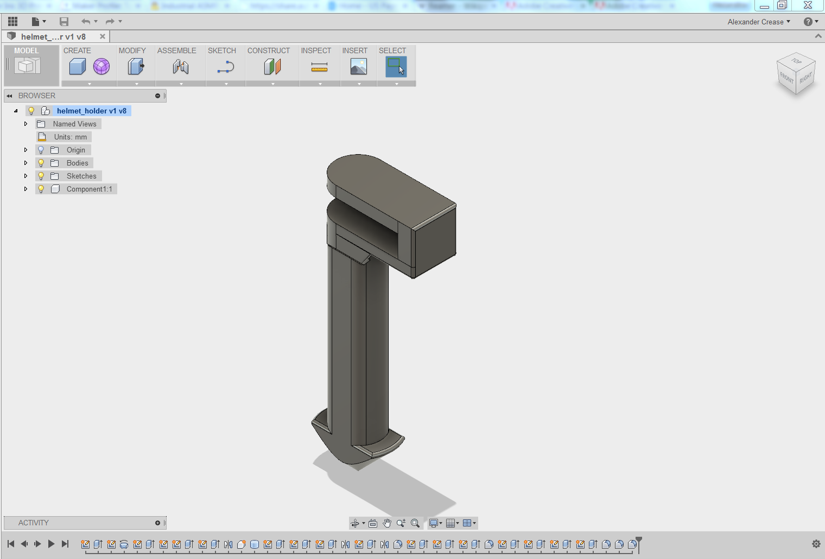Screen dimensions: 825x559
Task: Select the Press Pull tool under Modify
Action: click(x=135, y=66)
